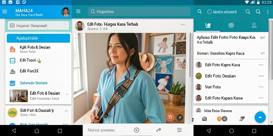Open the Edit Foto Kaprs Kaca list item
The width and height of the screenshot is (273, 136).
coord(231,65)
